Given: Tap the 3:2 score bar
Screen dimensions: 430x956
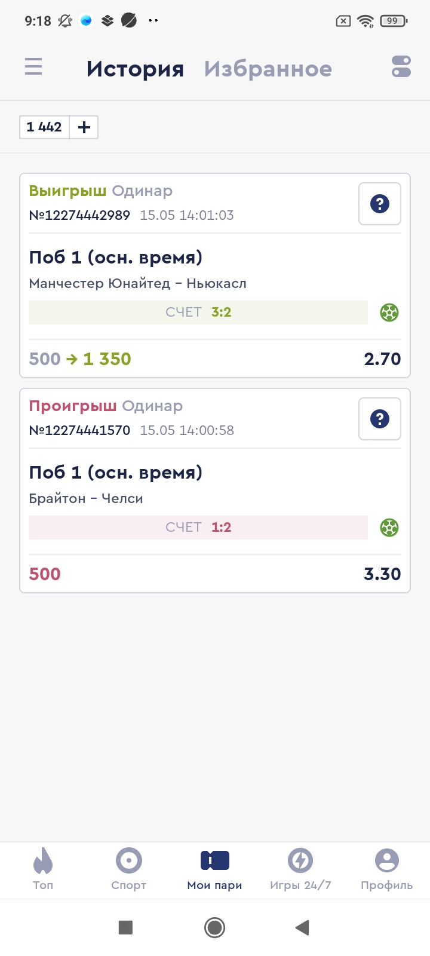Looking at the screenshot, I should coord(198,312).
